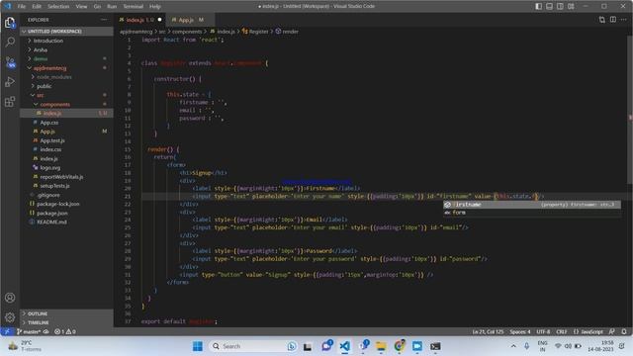
Task: Expand the Arsha folder
Action: pyautogui.click(x=66, y=49)
